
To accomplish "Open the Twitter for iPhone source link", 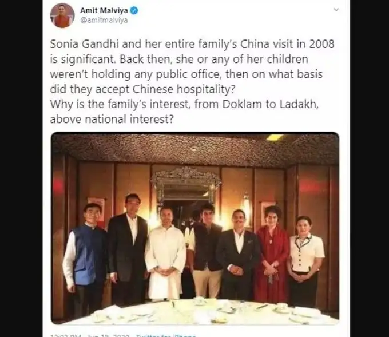I will coord(166,336).
